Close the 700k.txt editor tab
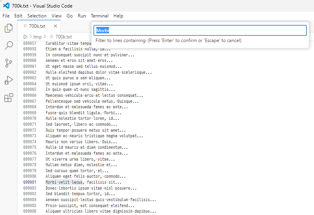 point(56,26)
